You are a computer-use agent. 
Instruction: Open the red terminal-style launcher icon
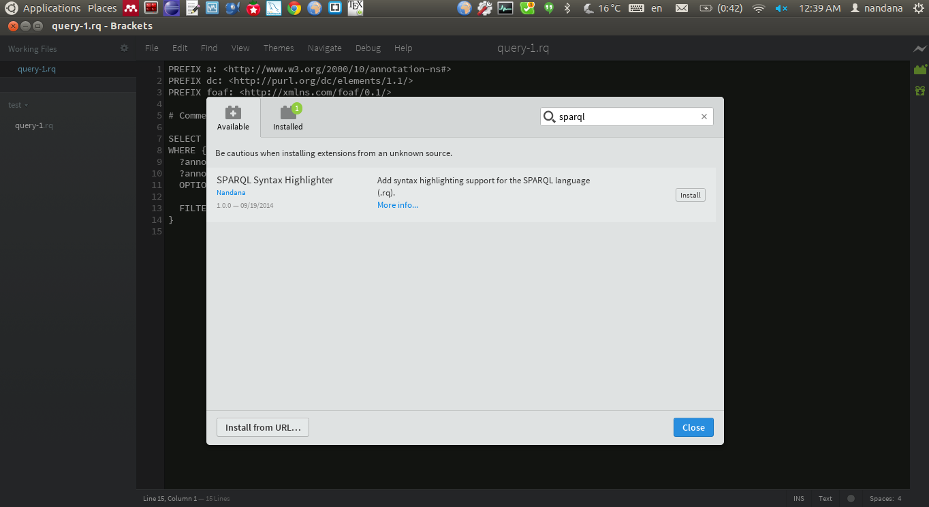tap(151, 8)
